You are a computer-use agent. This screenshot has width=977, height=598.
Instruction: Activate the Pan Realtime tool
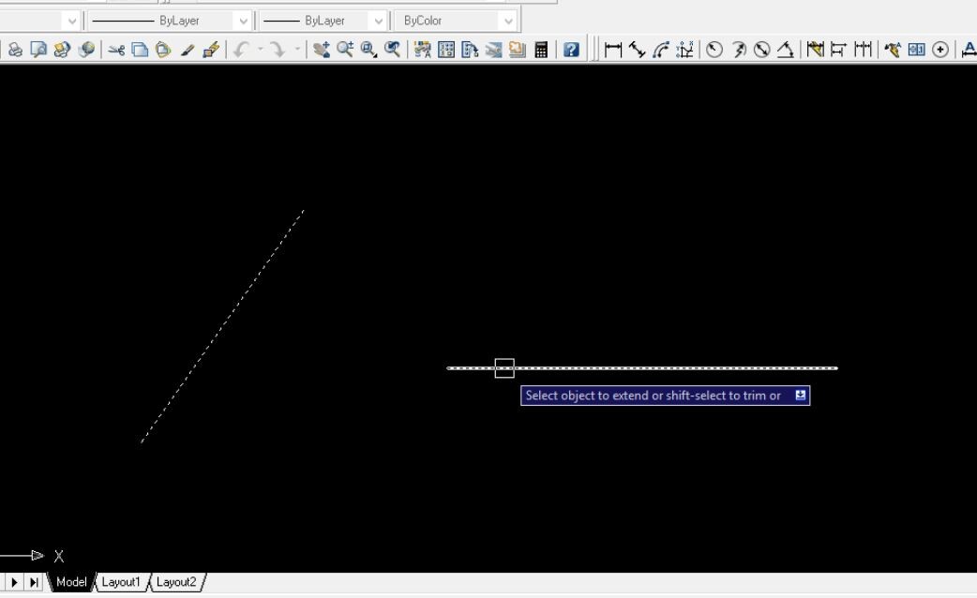[x=323, y=51]
